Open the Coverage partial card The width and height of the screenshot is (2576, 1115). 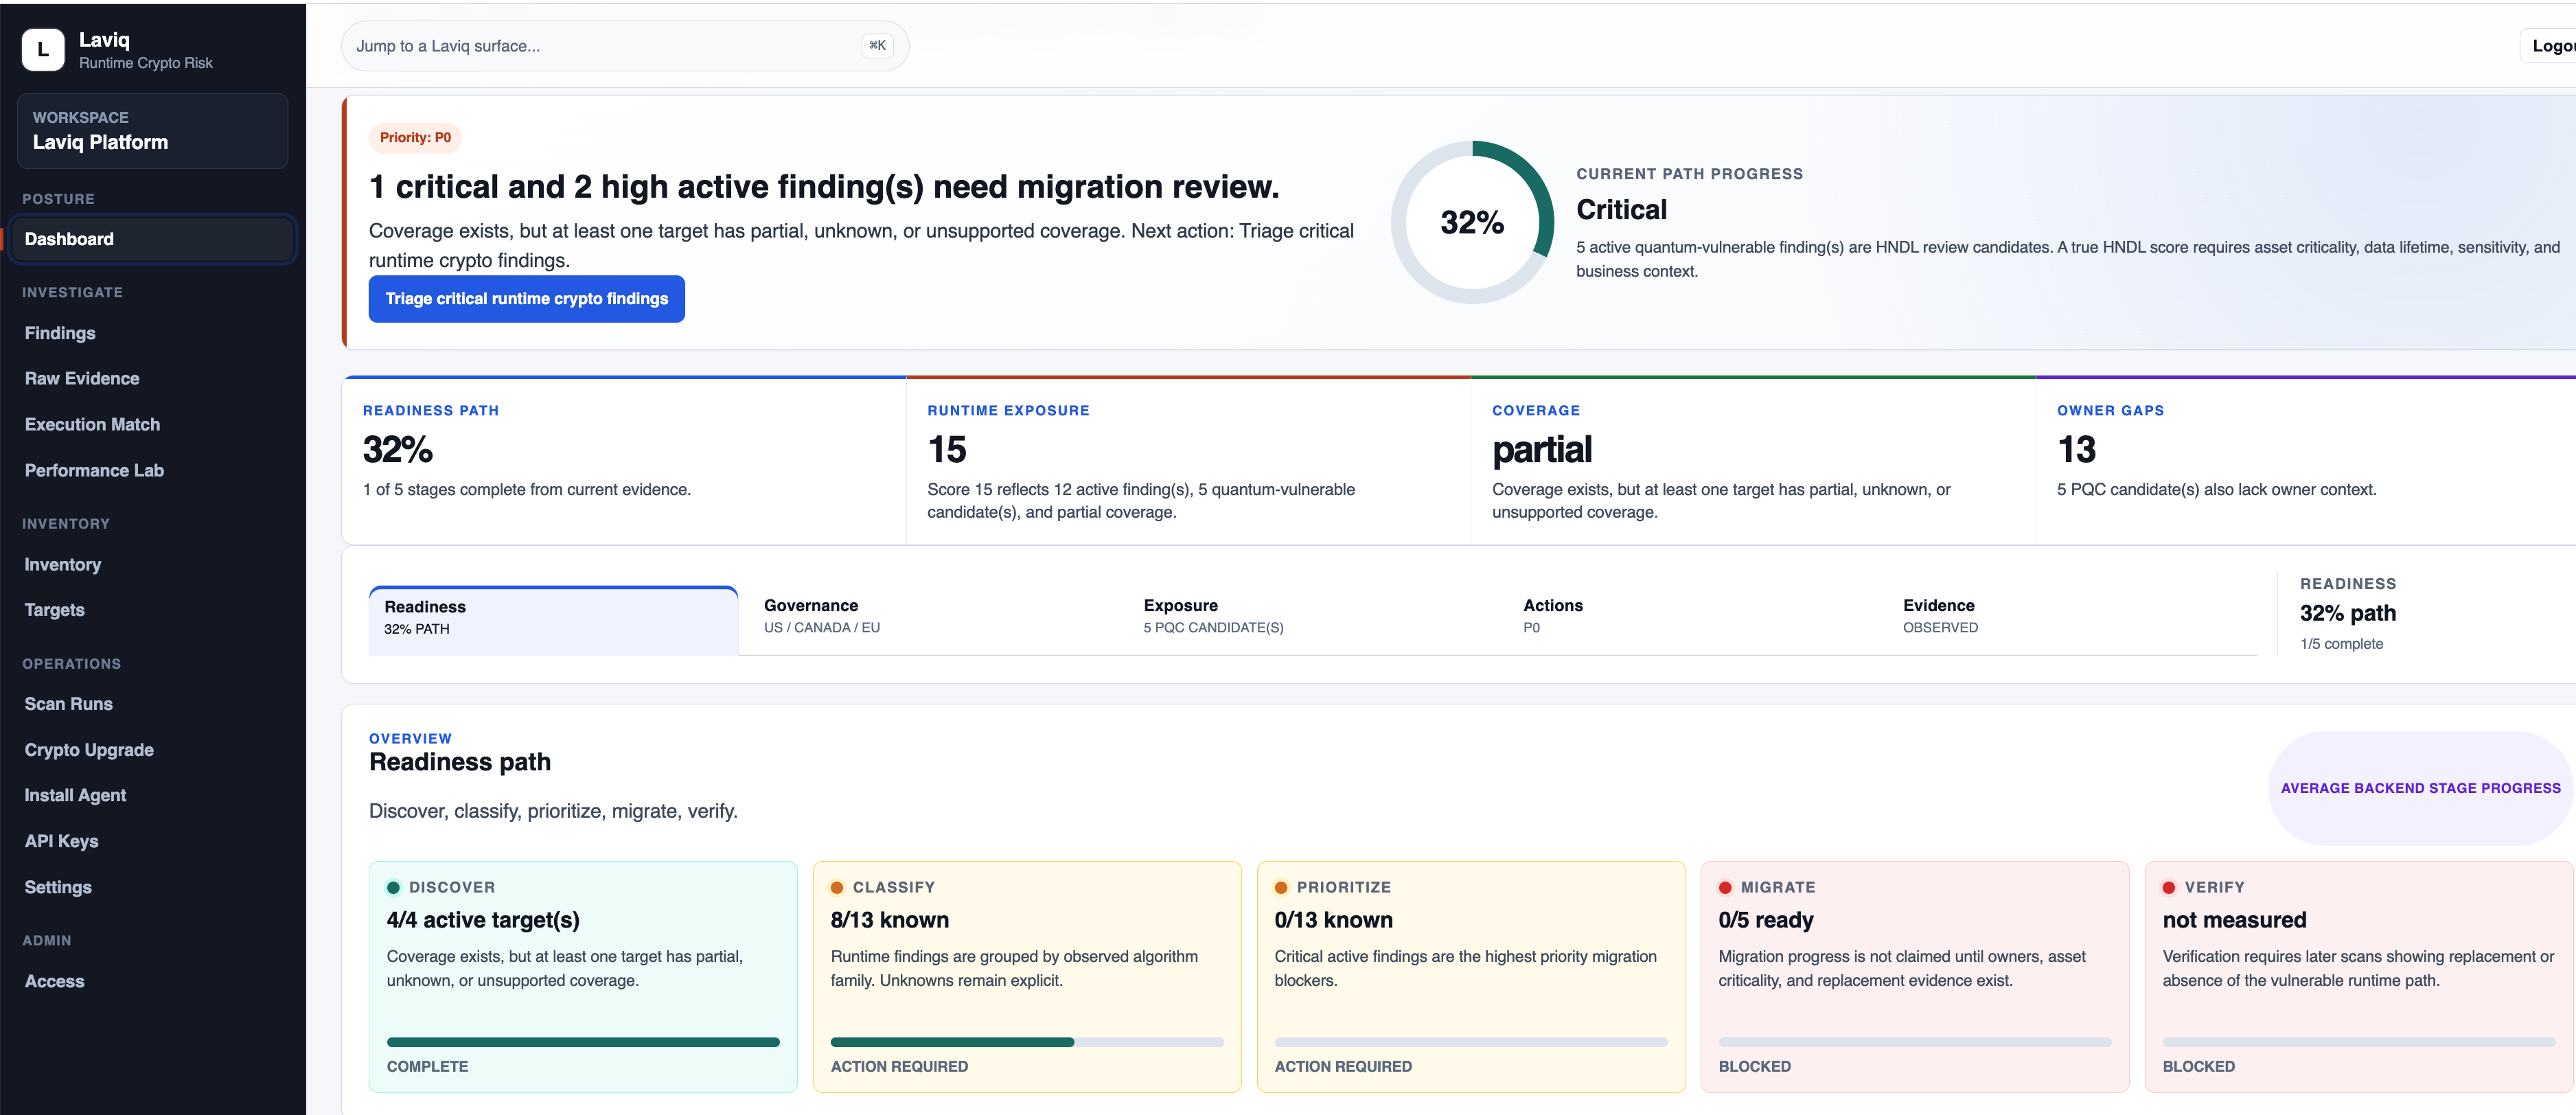point(1753,461)
